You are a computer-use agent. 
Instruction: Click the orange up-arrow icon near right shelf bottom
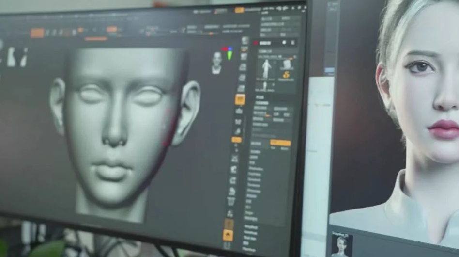[x=228, y=235]
